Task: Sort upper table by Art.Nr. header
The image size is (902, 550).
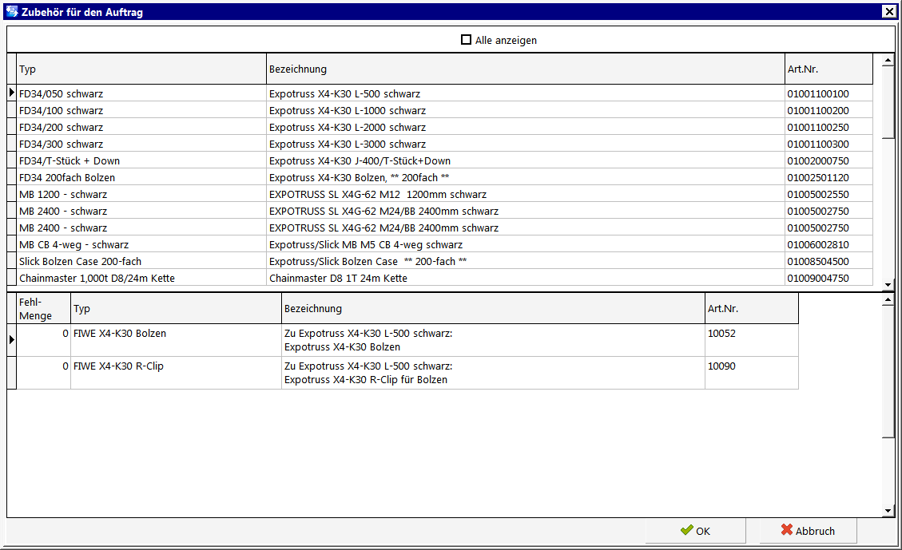Action: click(828, 69)
